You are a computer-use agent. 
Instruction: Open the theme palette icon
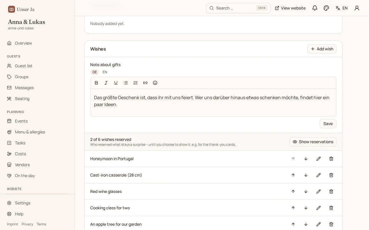click(326, 8)
